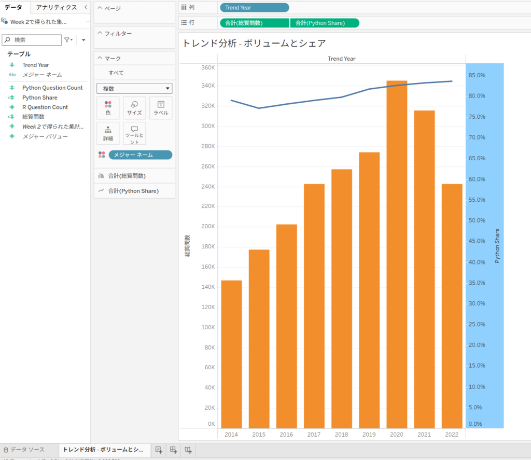Open the mark type 複数 dropdown
The height and width of the screenshot is (460, 531).
tap(134, 89)
